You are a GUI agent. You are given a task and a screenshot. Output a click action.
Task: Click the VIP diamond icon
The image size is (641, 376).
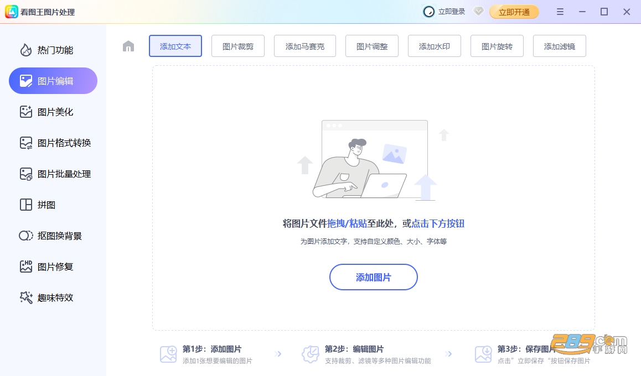pyautogui.click(x=478, y=12)
